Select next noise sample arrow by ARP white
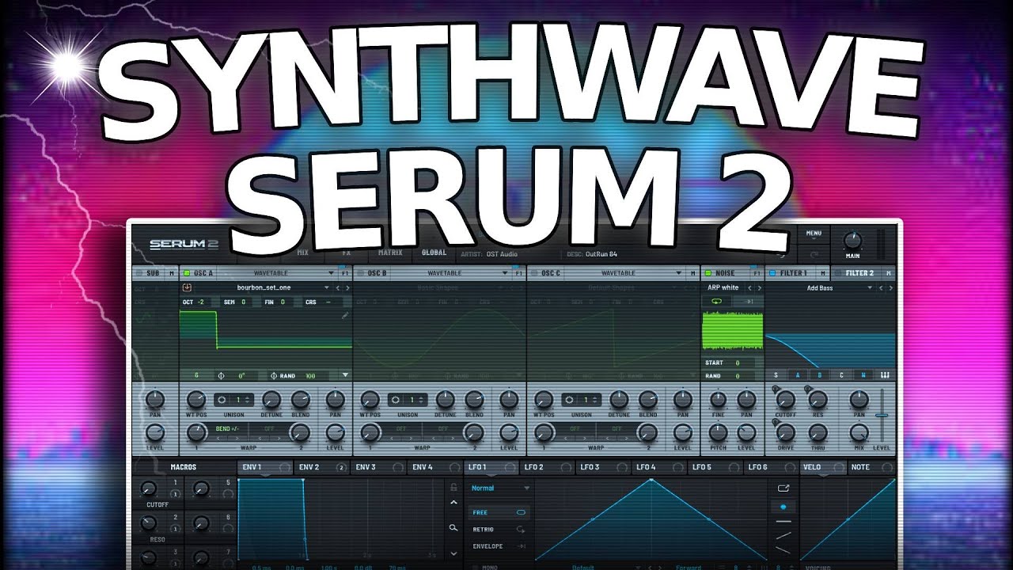1013x570 pixels. [759, 287]
